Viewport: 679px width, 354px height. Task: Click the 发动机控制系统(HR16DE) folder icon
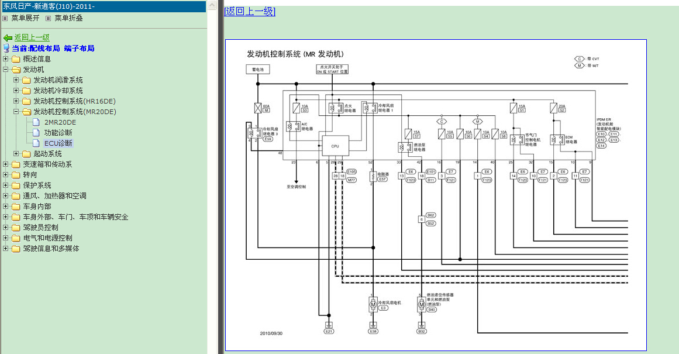[26, 101]
